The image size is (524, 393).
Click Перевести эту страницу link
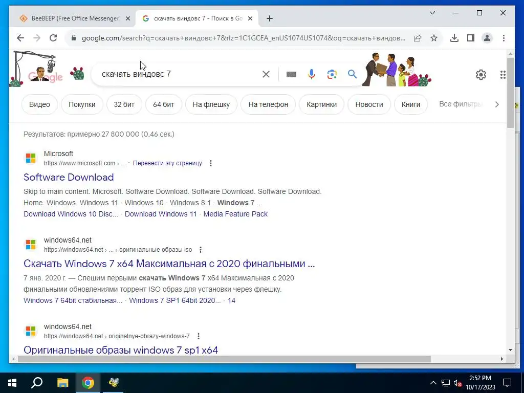167,163
